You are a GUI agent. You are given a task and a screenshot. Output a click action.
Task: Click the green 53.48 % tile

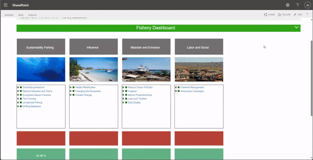[41, 154]
